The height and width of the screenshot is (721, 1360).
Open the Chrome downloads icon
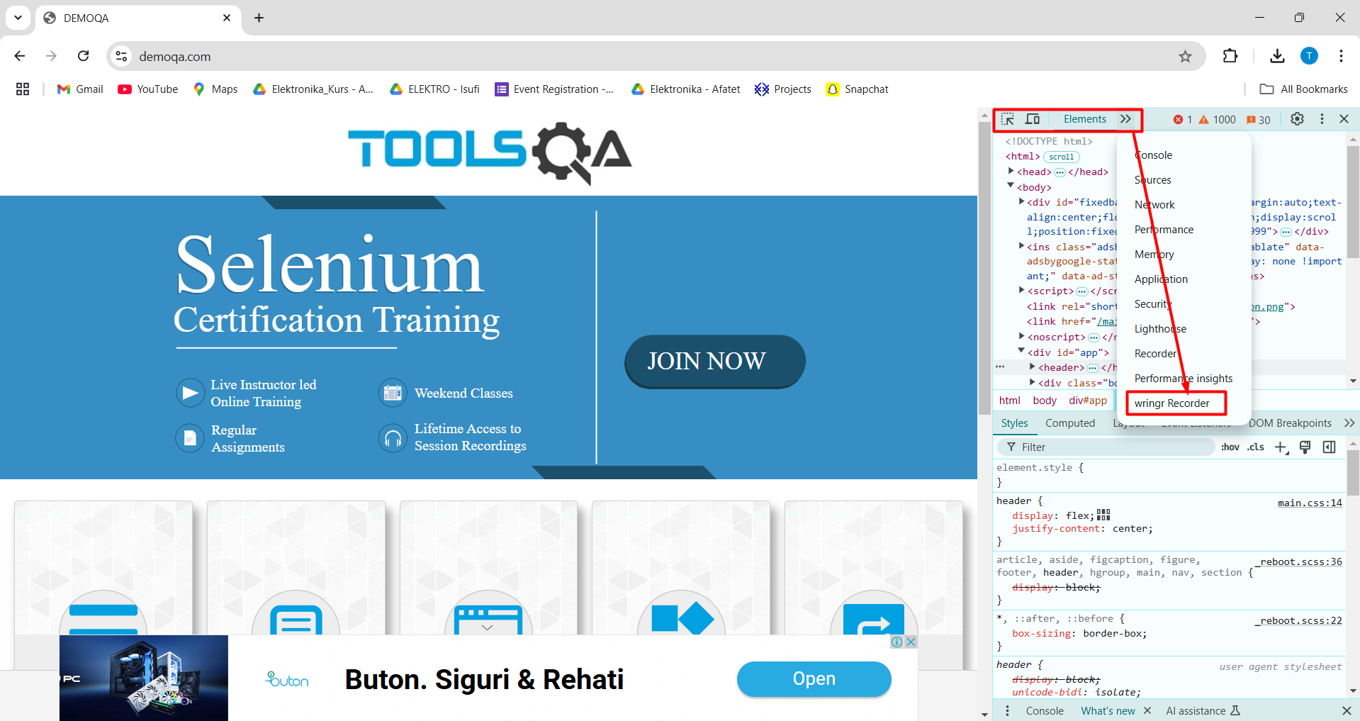click(1277, 56)
